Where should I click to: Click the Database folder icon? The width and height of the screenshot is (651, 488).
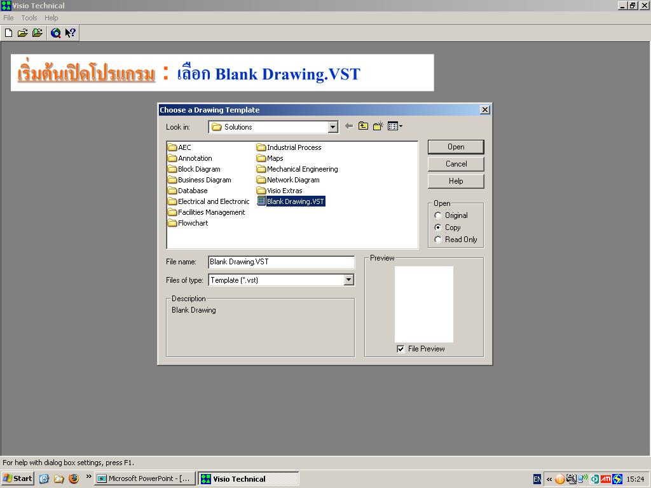[172, 191]
